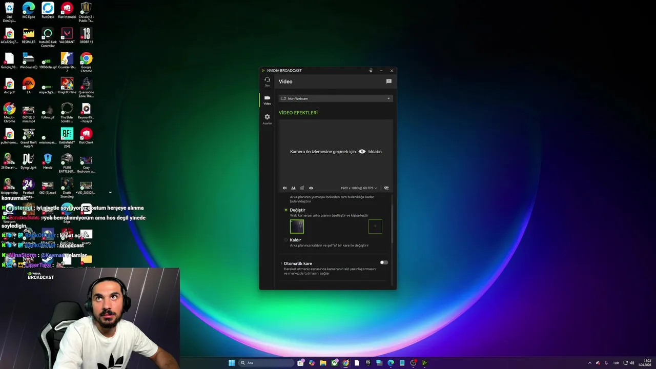This screenshot has width=656, height=369.
Task: Select the PUBG BATTLEGROUNDS desktop icon
Action: (x=67, y=163)
